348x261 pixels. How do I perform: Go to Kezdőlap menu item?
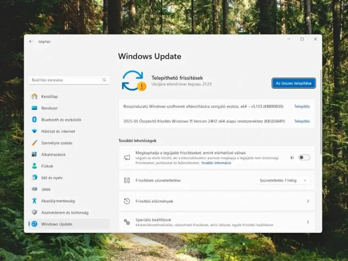(x=49, y=96)
